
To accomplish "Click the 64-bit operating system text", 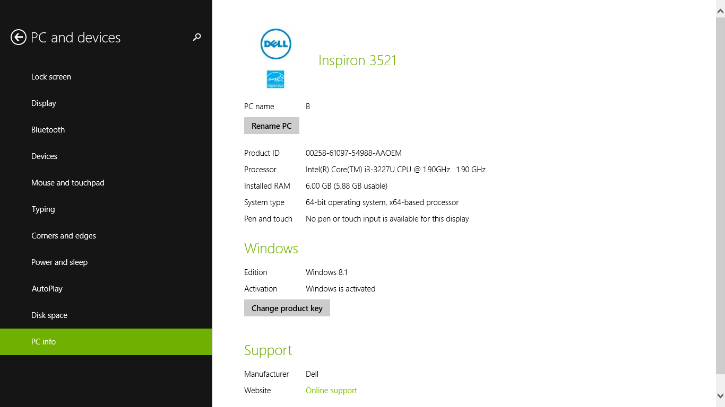I will (x=382, y=202).
